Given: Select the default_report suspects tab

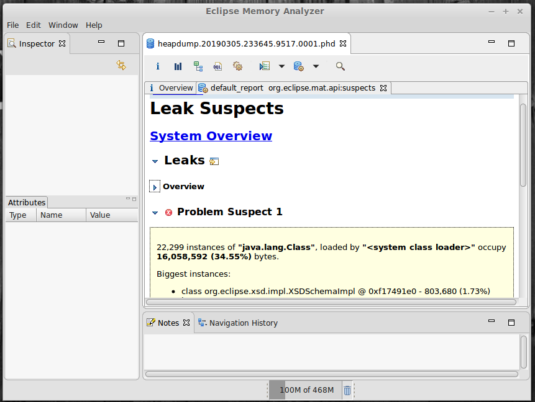Looking at the screenshot, I should click(x=293, y=88).
